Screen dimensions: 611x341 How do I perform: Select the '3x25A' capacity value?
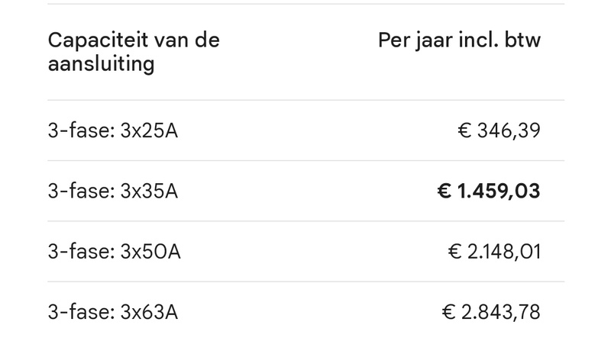pos(150,130)
